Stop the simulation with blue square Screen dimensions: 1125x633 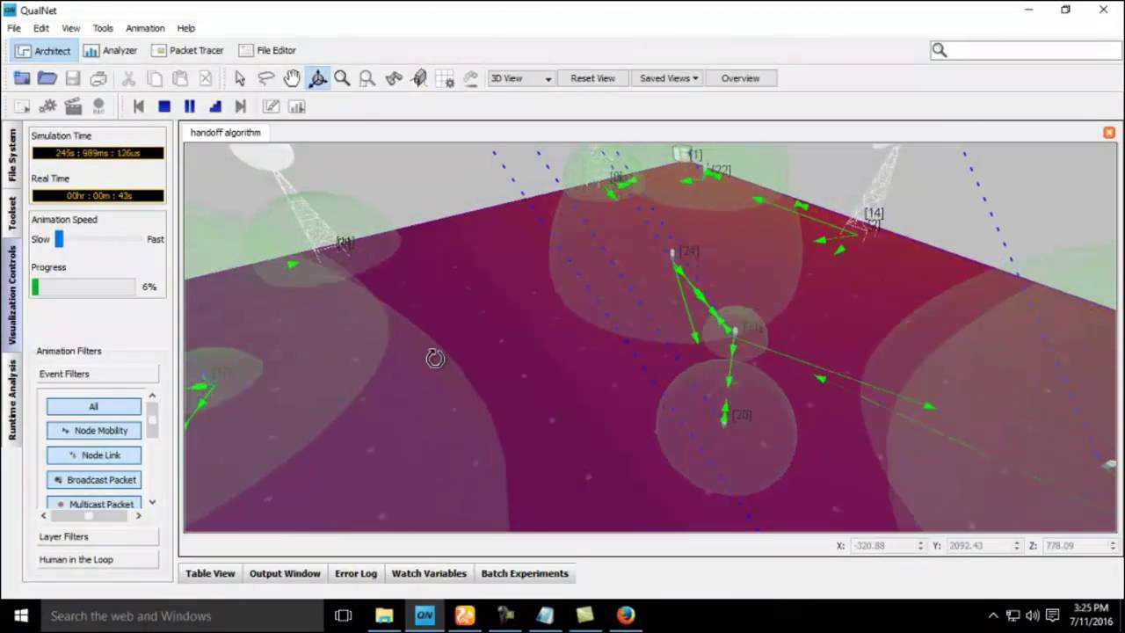164,106
